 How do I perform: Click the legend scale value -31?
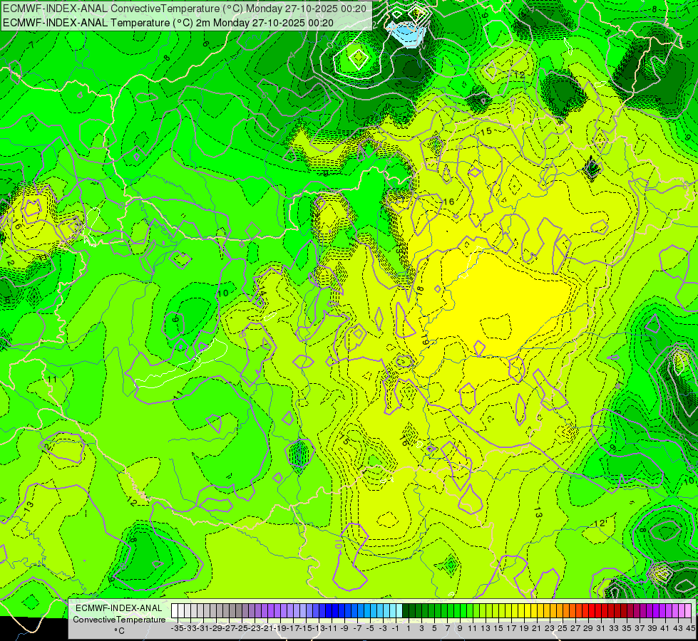tap(203, 628)
